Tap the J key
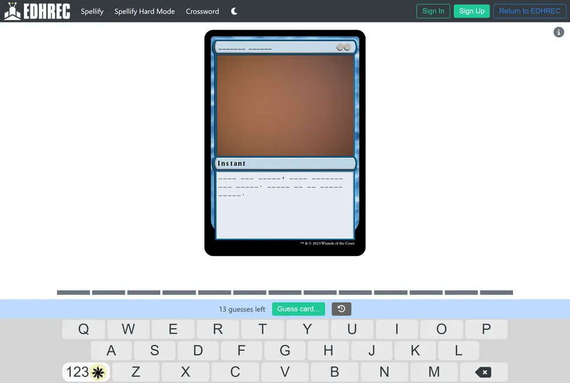 [372, 351]
